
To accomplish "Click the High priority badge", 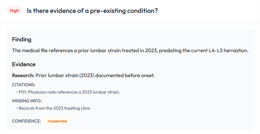I will pos(14,10).
